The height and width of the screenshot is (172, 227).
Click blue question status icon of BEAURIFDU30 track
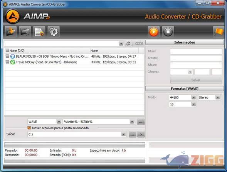13,56
